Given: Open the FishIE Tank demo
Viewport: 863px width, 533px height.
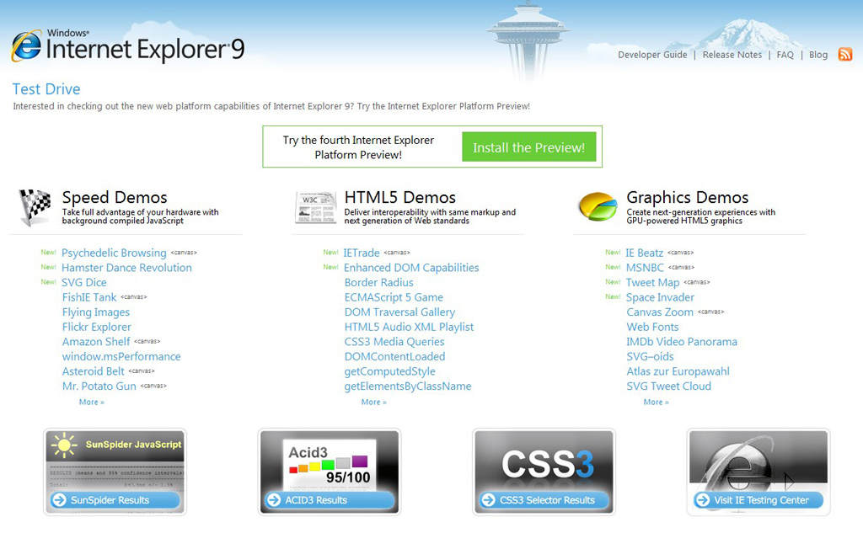Looking at the screenshot, I should (89, 297).
